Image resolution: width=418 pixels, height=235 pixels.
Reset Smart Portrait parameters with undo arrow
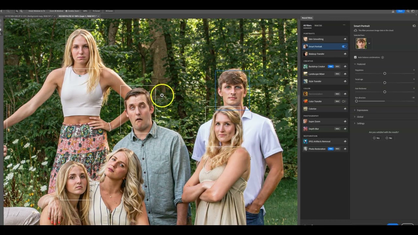coord(414,26)
